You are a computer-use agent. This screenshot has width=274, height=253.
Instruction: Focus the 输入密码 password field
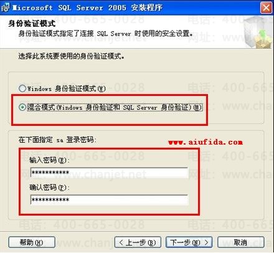pos(109,173)
